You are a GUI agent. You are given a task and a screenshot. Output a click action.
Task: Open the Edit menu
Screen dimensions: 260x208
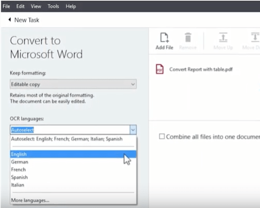21,6
